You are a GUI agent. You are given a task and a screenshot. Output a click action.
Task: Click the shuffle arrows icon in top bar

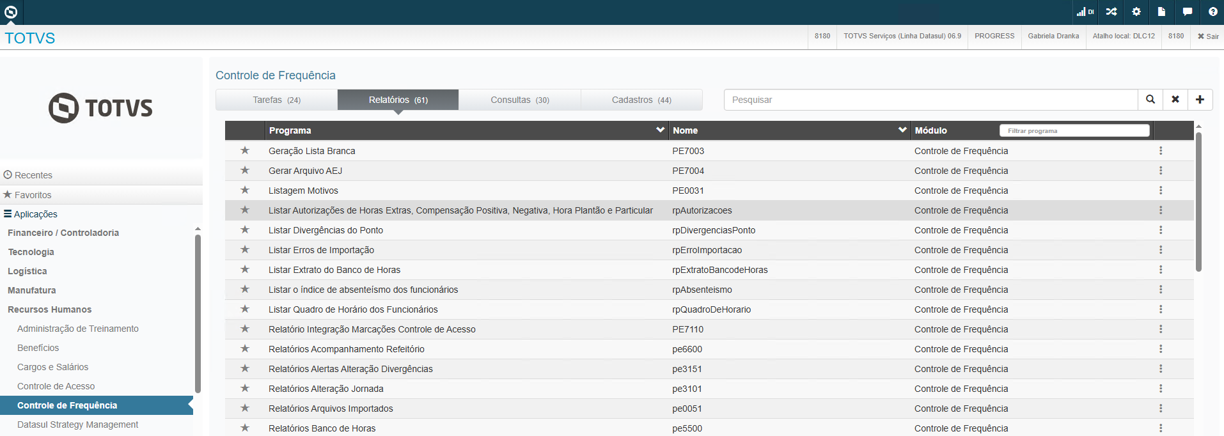coord(1111,12)
